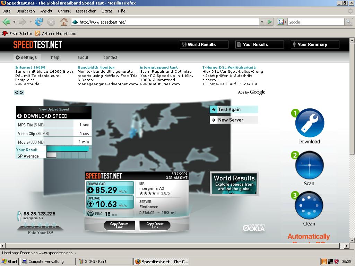Open back button history dropdown
This screenshot has width=355, height=266.
[x=14, y=22]
